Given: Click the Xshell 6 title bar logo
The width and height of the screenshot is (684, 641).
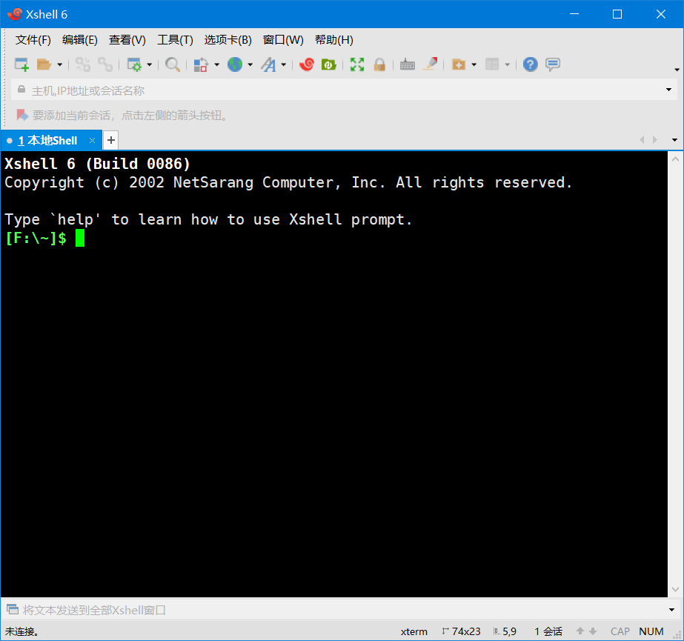Looking at the screenshot, I should 14,14.
